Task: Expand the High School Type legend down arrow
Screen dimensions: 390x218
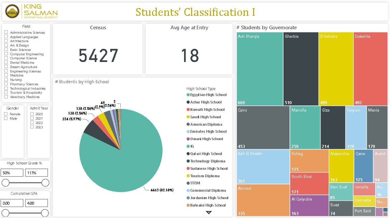Action: click(x=209, y=213)
